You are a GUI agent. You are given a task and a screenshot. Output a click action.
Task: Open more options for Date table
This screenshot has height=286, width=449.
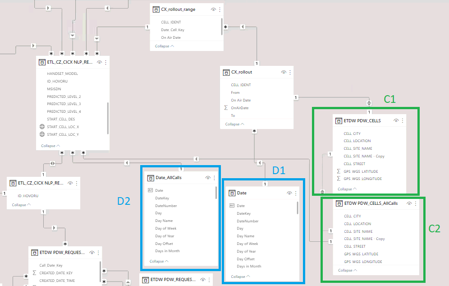(296, 193)
